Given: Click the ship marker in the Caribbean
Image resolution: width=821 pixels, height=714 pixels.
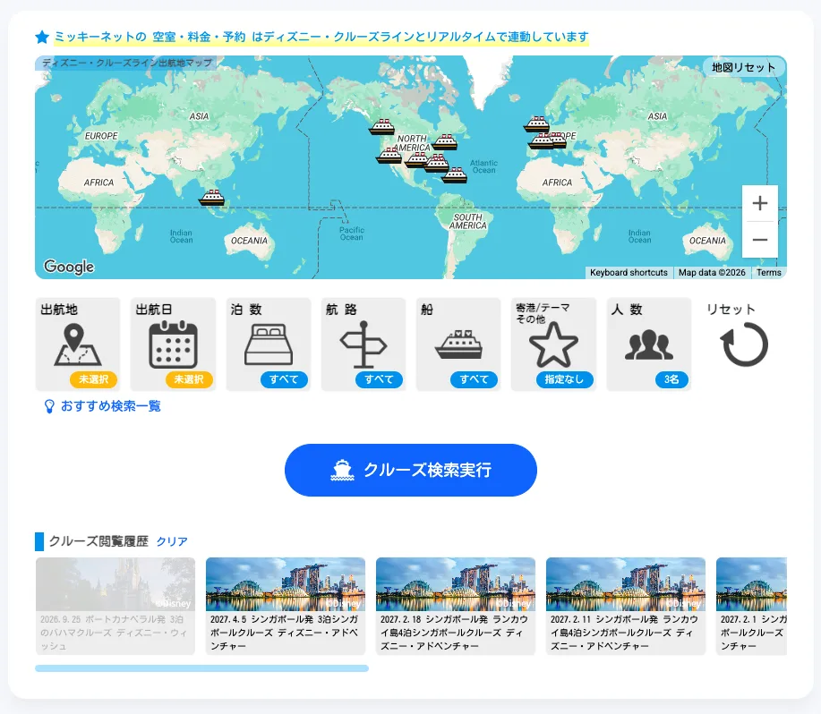Looking at the screenshot, I should [454, 175].
